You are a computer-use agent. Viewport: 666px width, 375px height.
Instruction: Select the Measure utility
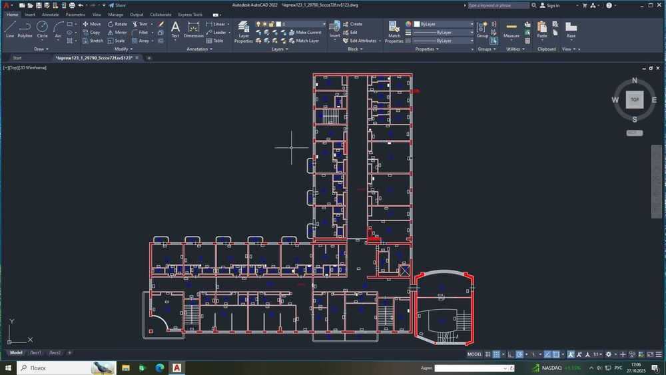[x=511, y=29]
